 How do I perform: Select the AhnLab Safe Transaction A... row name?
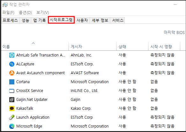pos(41,55)
